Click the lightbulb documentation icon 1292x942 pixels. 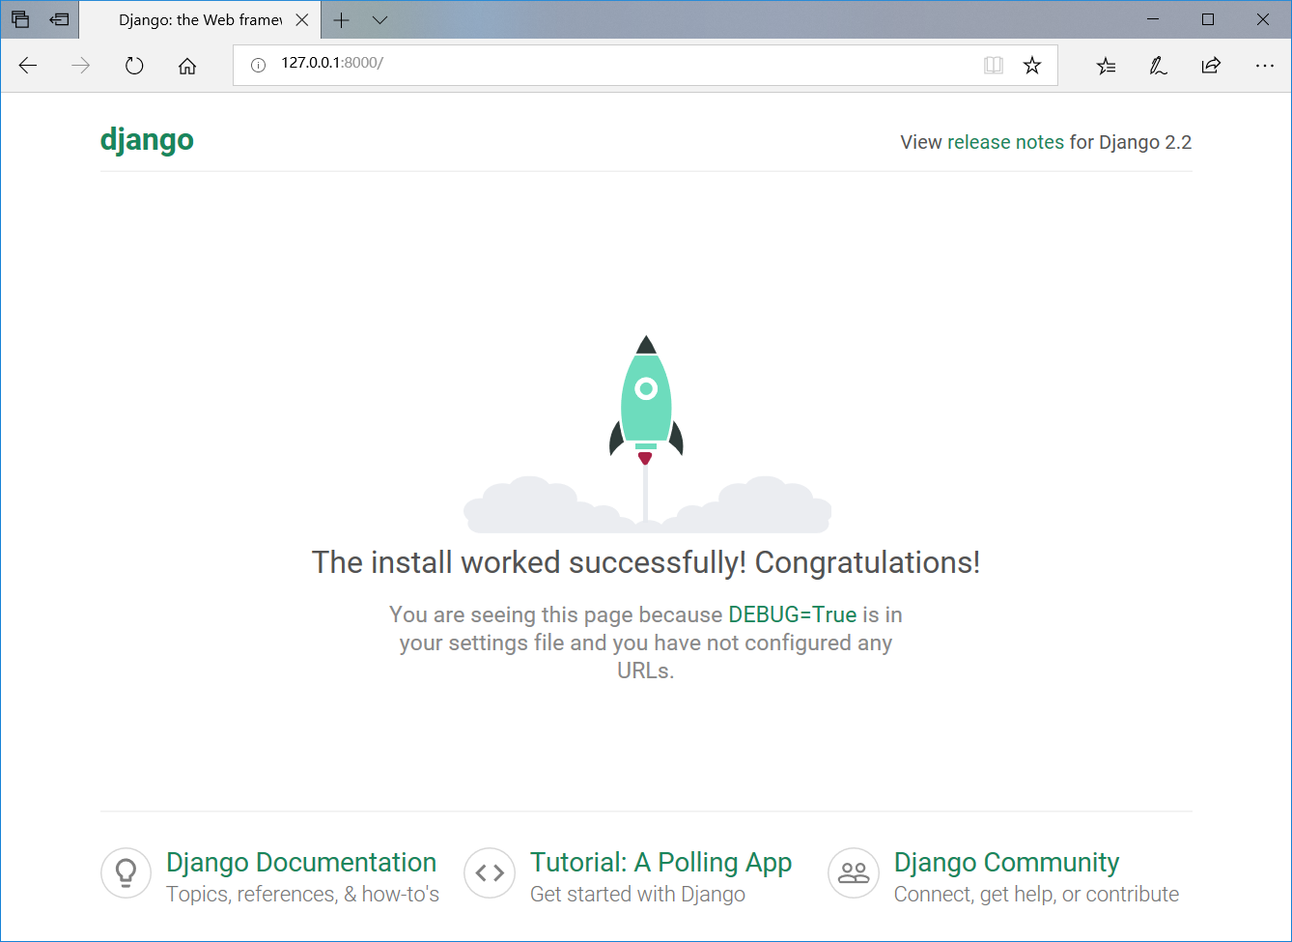pos(126,873)
